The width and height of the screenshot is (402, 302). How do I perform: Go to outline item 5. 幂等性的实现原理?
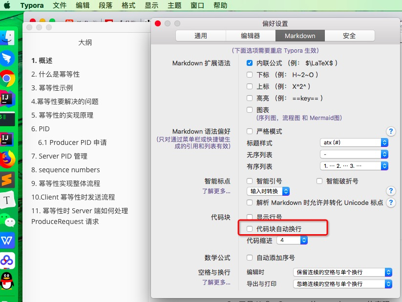click(x=63, y=115)
